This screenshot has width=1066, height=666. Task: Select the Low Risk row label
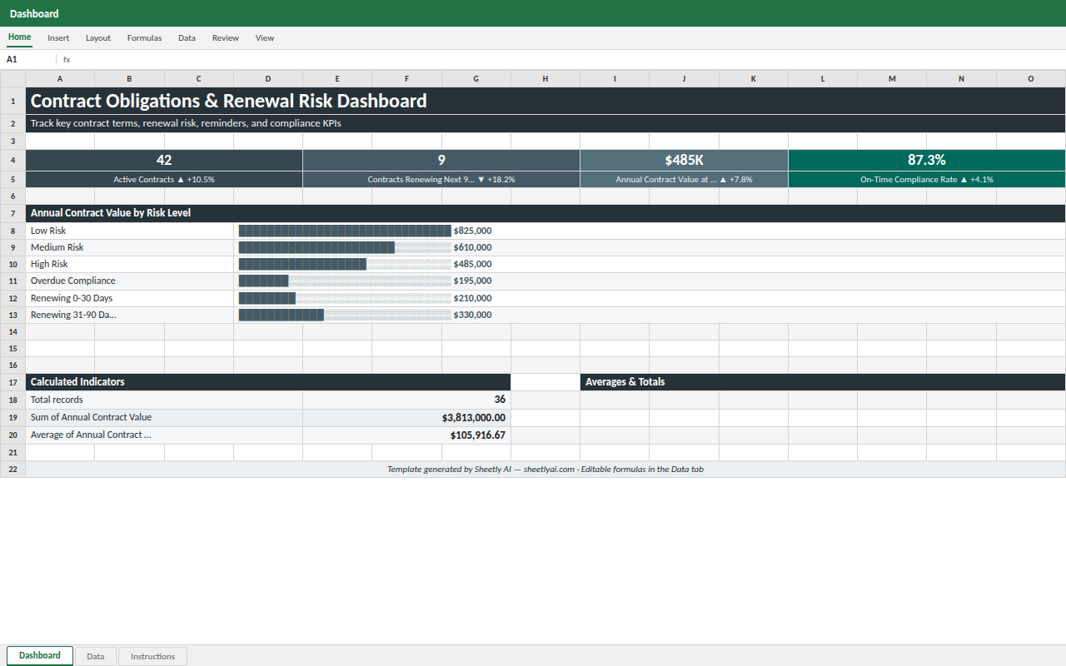pyautogui.click(x=130, y=231)
